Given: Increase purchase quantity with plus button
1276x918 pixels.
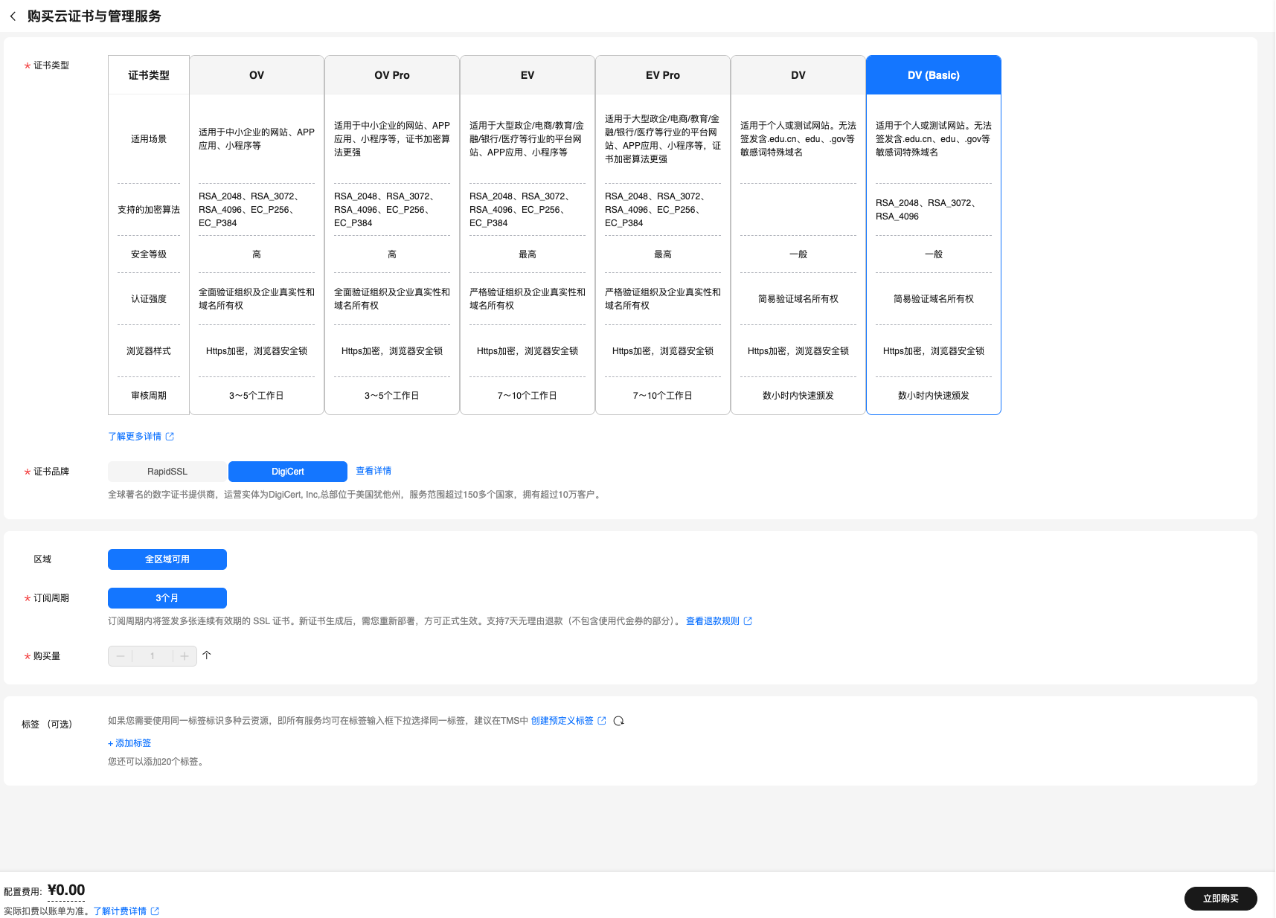Looking at the screenshot, I should [x=185, y=656].
